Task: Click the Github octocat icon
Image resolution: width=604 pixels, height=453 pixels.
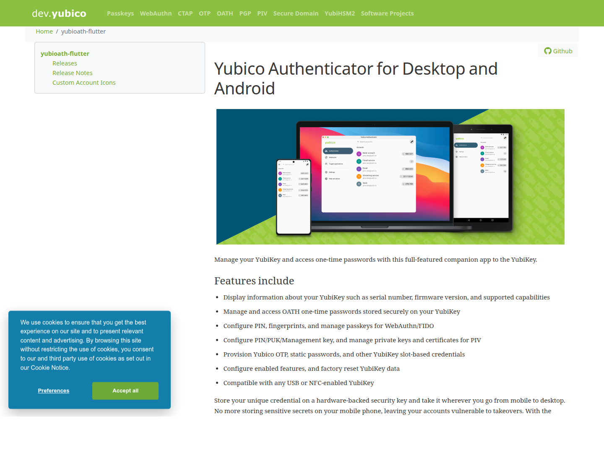Action: click(x=548, y=51)
